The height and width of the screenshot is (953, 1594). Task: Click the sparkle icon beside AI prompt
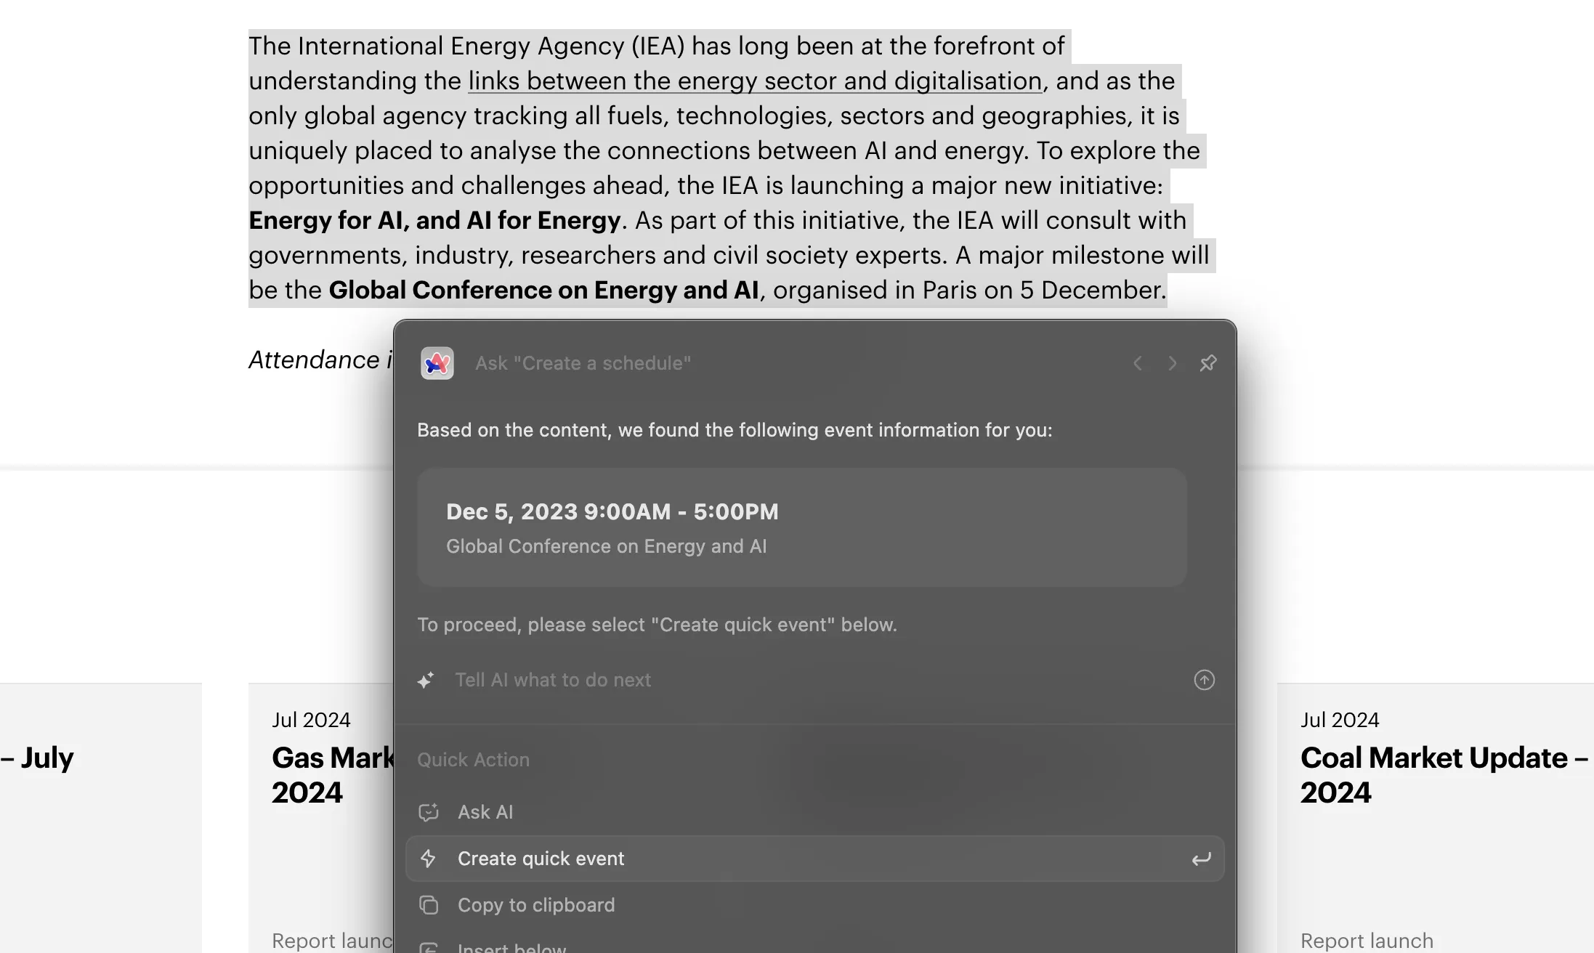coord(426,680)
